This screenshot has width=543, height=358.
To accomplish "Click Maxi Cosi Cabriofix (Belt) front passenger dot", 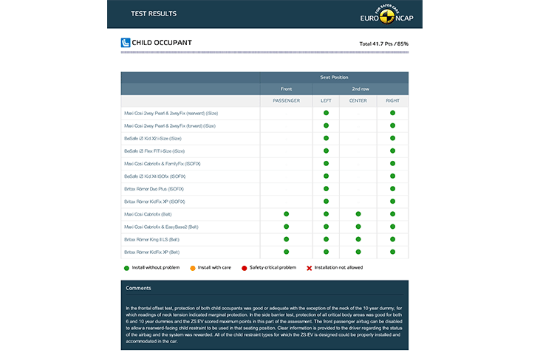I will [286, 214].
